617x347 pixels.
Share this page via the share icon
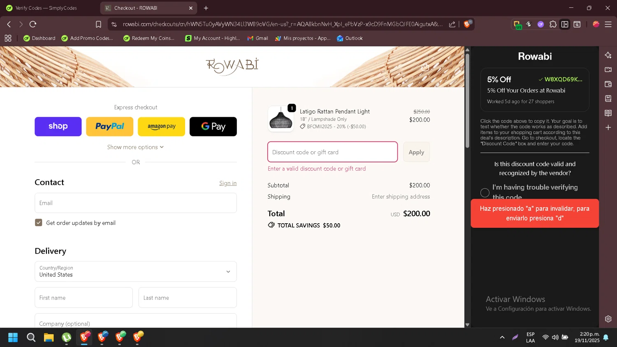tap(452, 24)
